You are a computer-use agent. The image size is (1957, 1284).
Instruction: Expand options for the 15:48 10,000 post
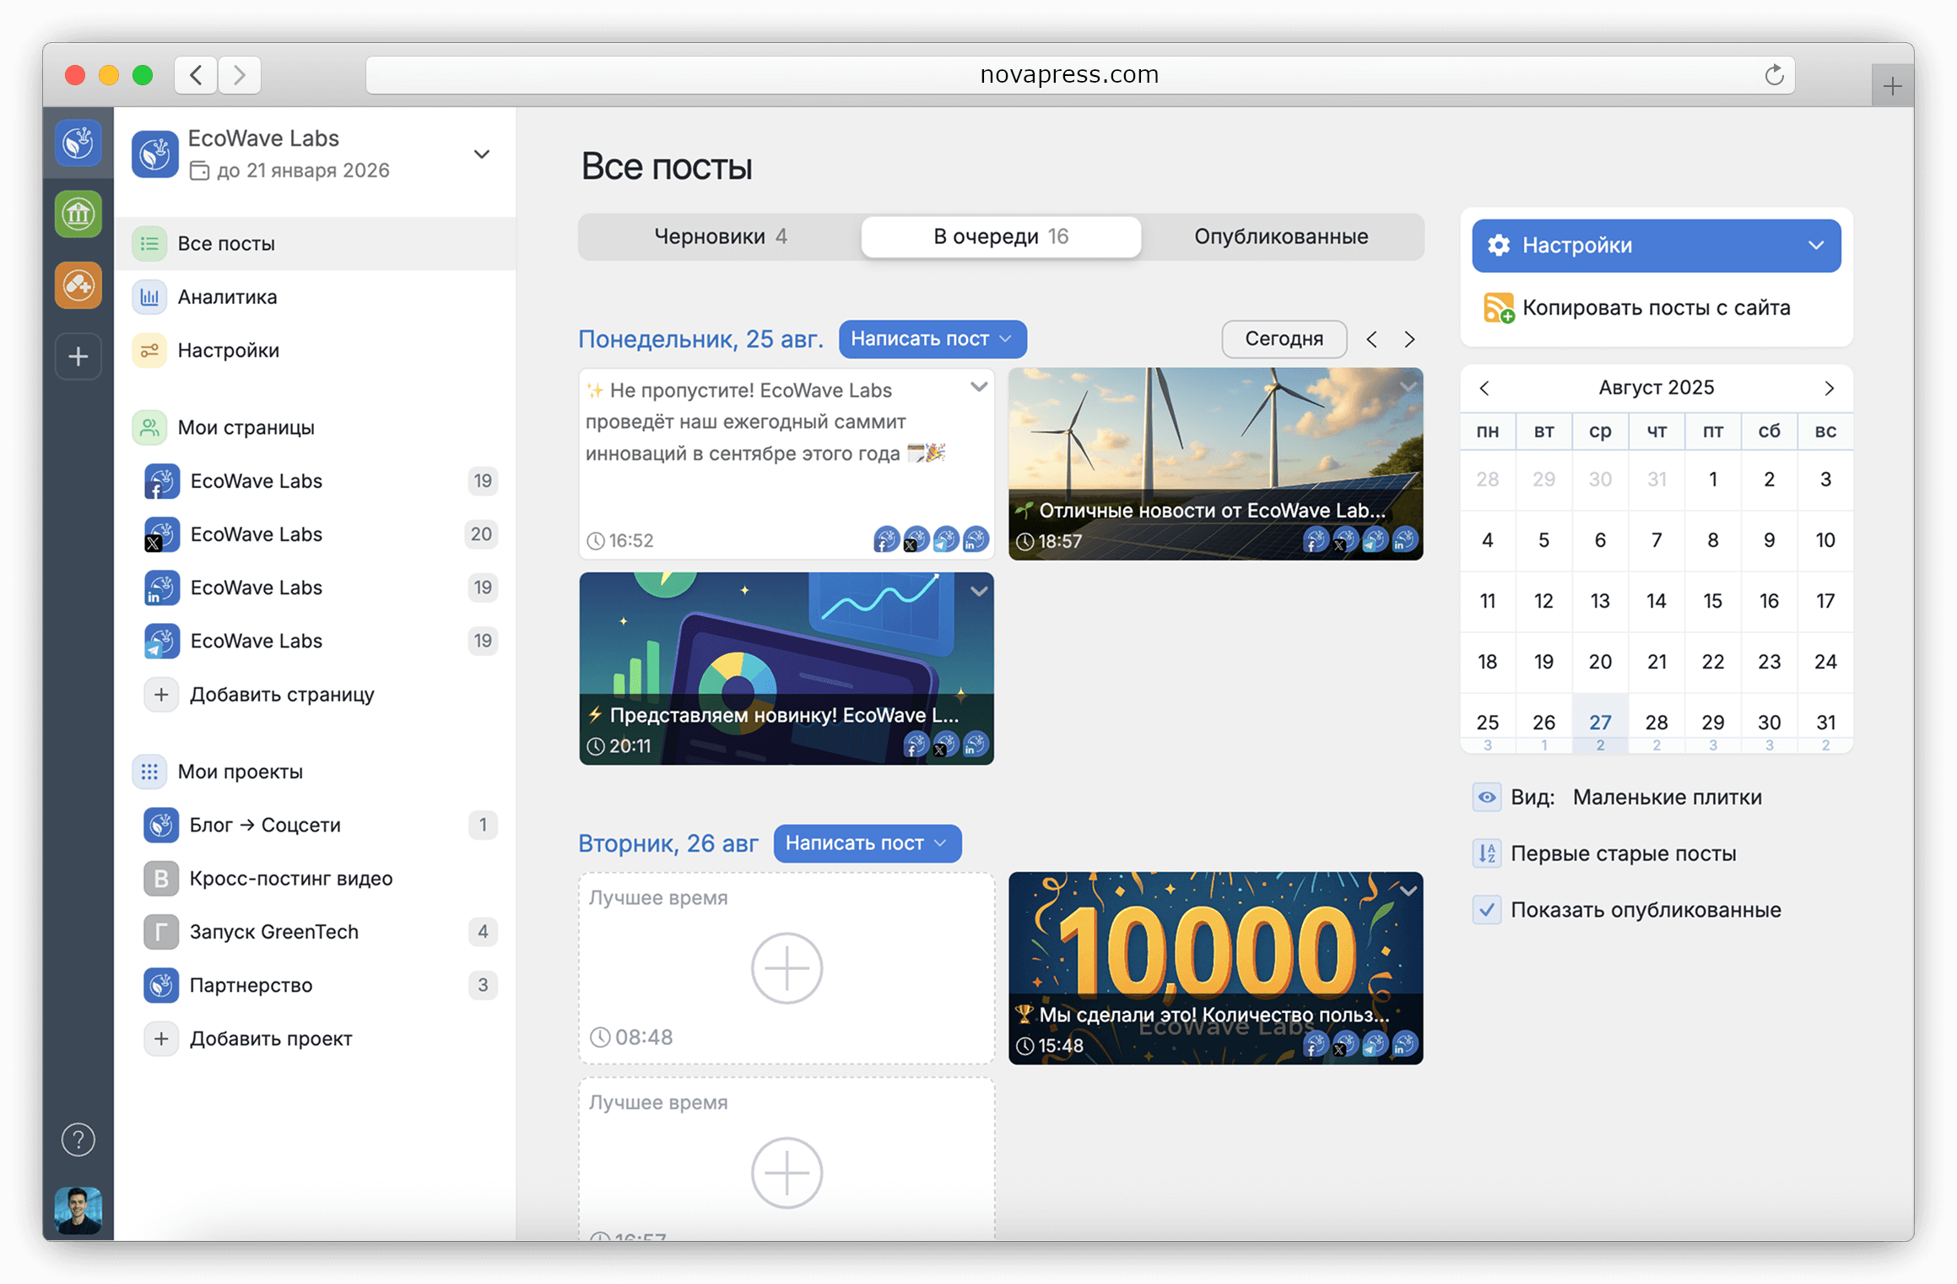(1408, 891)
